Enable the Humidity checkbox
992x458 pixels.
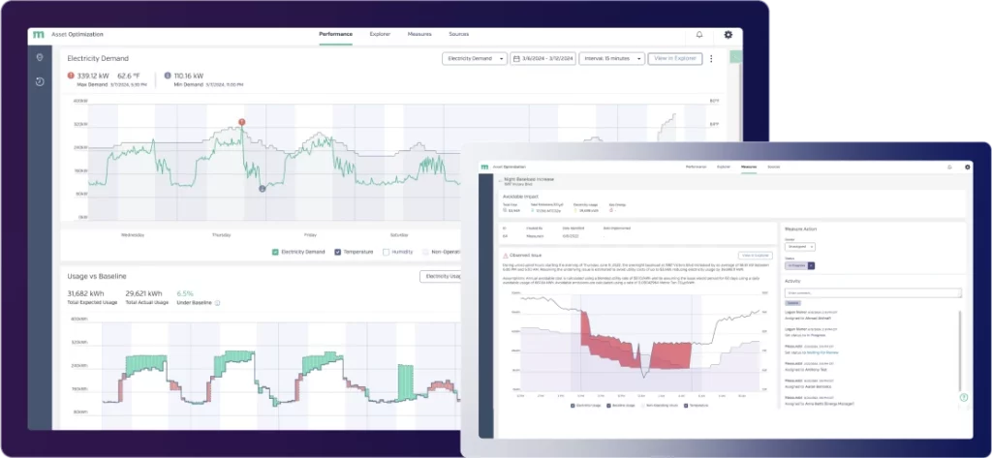click(386, 252)
